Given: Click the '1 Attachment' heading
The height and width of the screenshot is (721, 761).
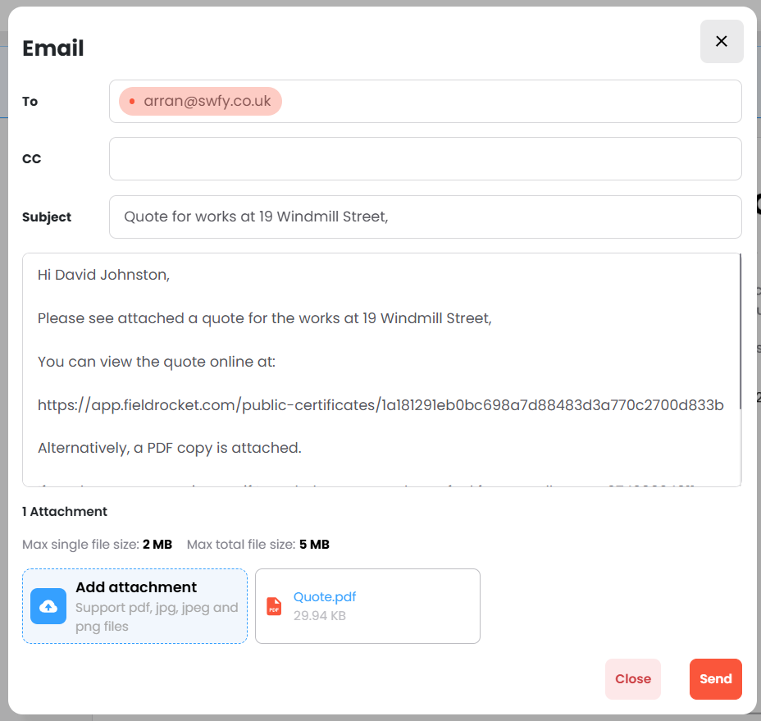Looking at the screenshot, I should point(65,511).
